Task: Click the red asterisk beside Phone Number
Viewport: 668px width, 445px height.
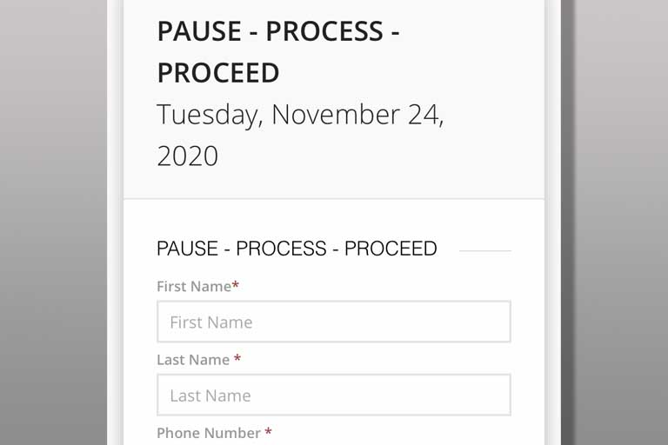Action: pos(269,432)
